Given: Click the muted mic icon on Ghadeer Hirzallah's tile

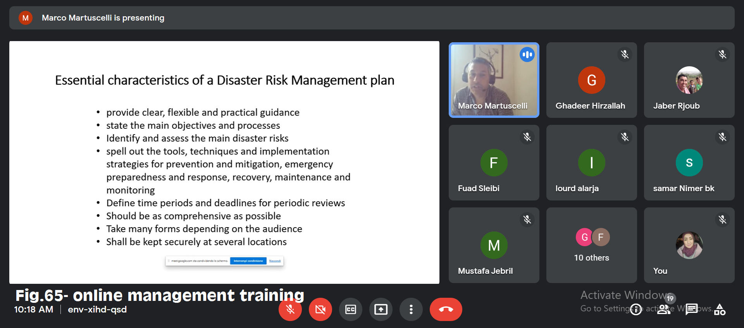Looking at the screenshot, I should (x=625, y=55).
